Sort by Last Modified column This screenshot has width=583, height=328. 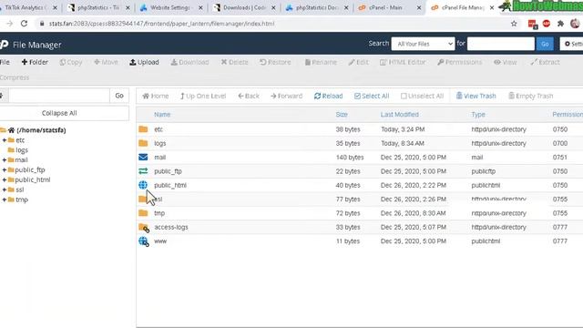click(x=400, y=115)
